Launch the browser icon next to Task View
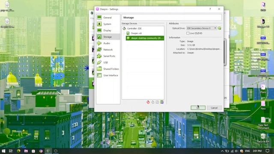Image resolution: width=274 pixels, height=154 pixels. point(18,151)
